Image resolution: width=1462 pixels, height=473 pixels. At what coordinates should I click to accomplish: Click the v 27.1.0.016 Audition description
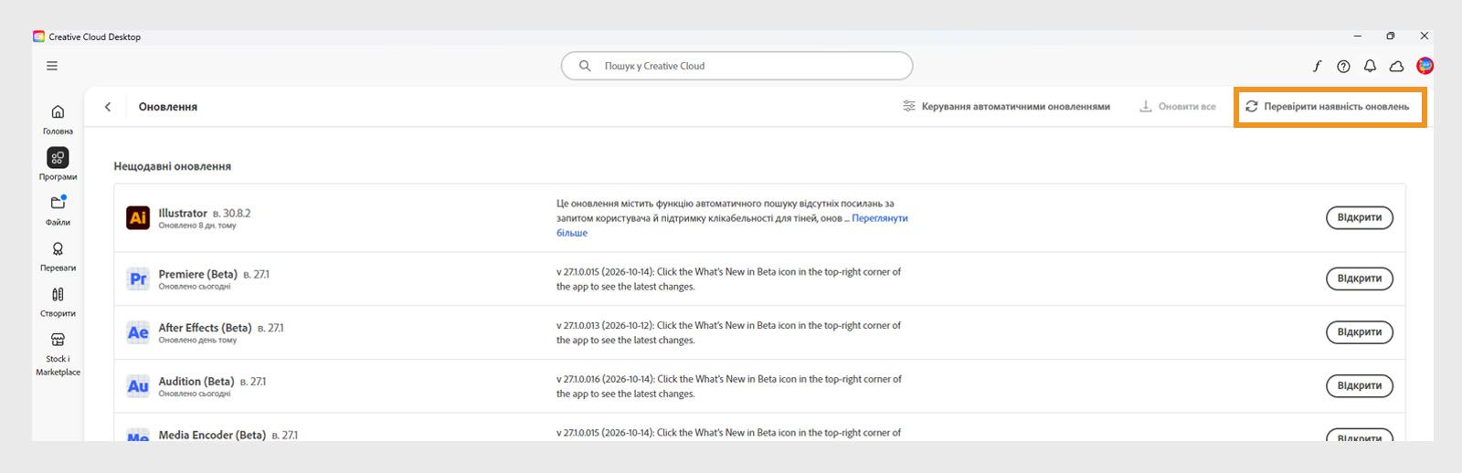tap(729, 387)
